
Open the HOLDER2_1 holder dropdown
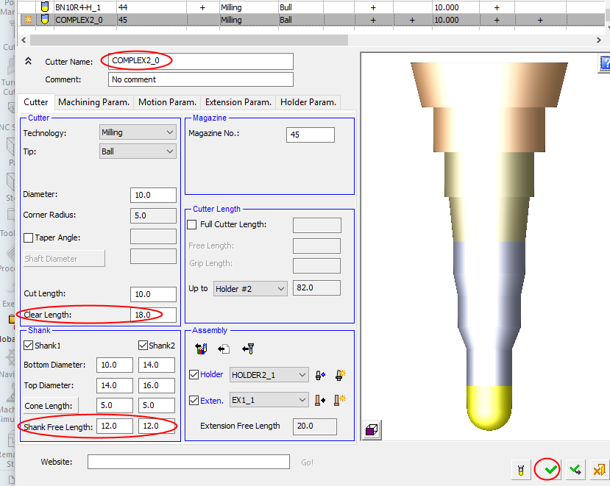(269, 375)
